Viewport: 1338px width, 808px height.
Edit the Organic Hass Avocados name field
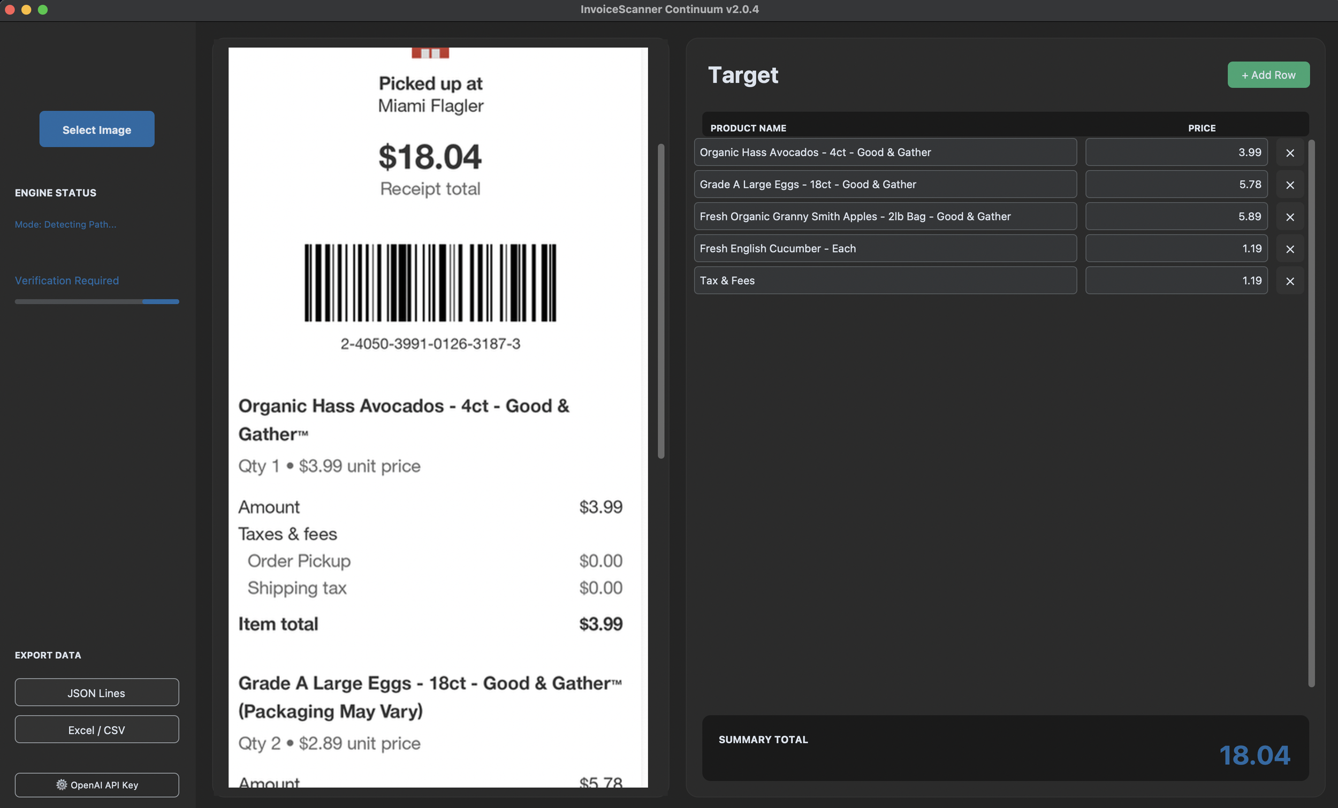click(885, 152)
